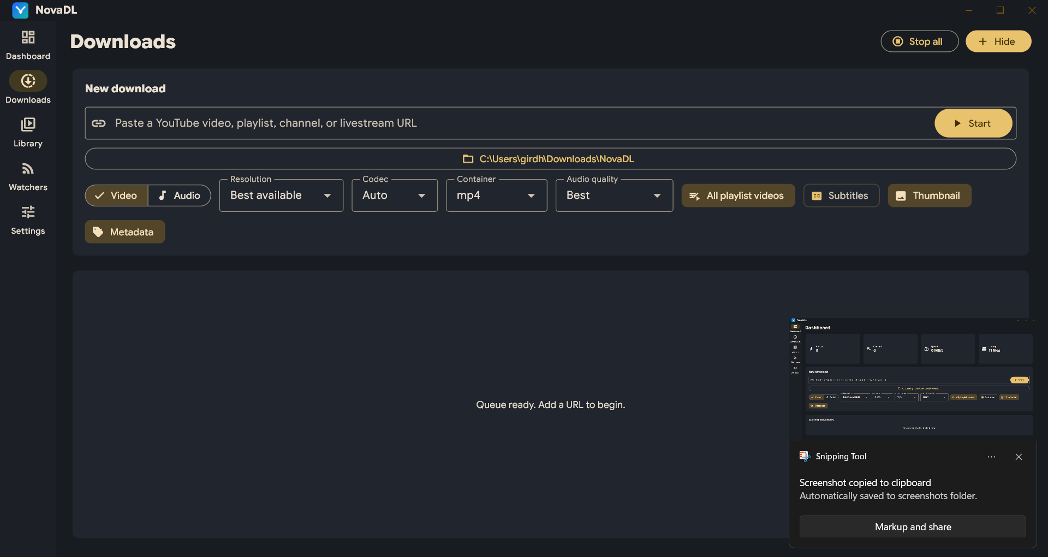Click the closed-caption icon on Subtitles
Image resolution: width=1048 pixels, height=557 pixels.
[817, 196]
